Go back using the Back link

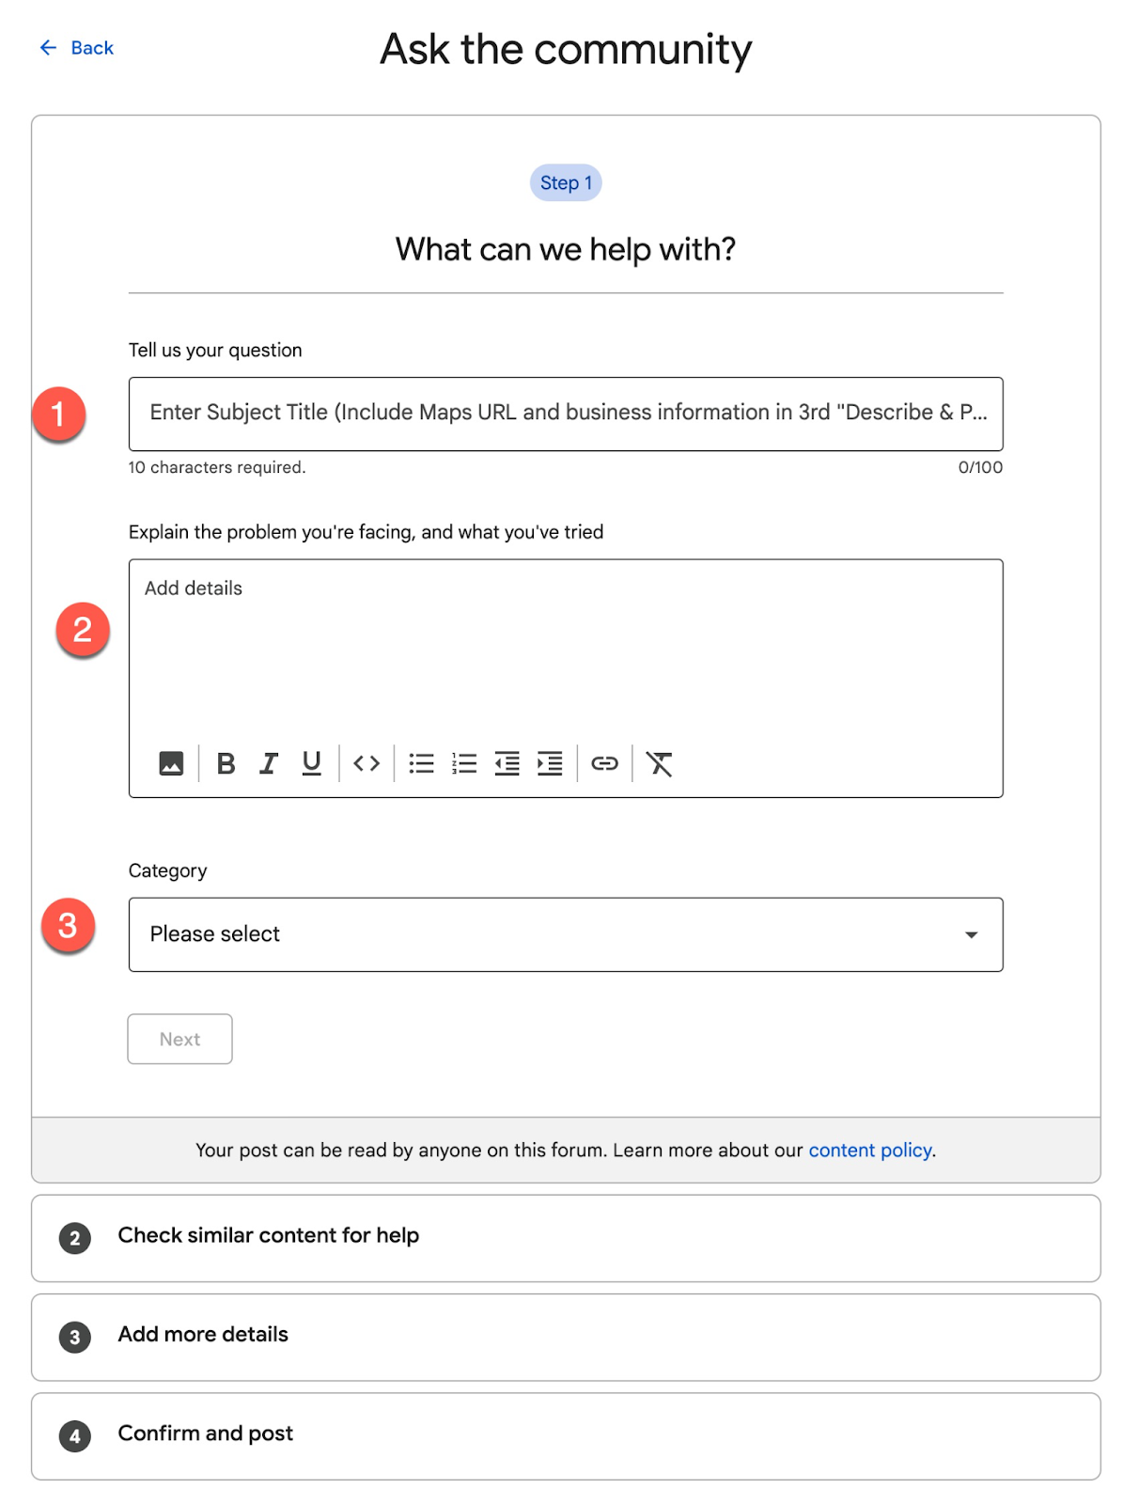tap(76, 48)
